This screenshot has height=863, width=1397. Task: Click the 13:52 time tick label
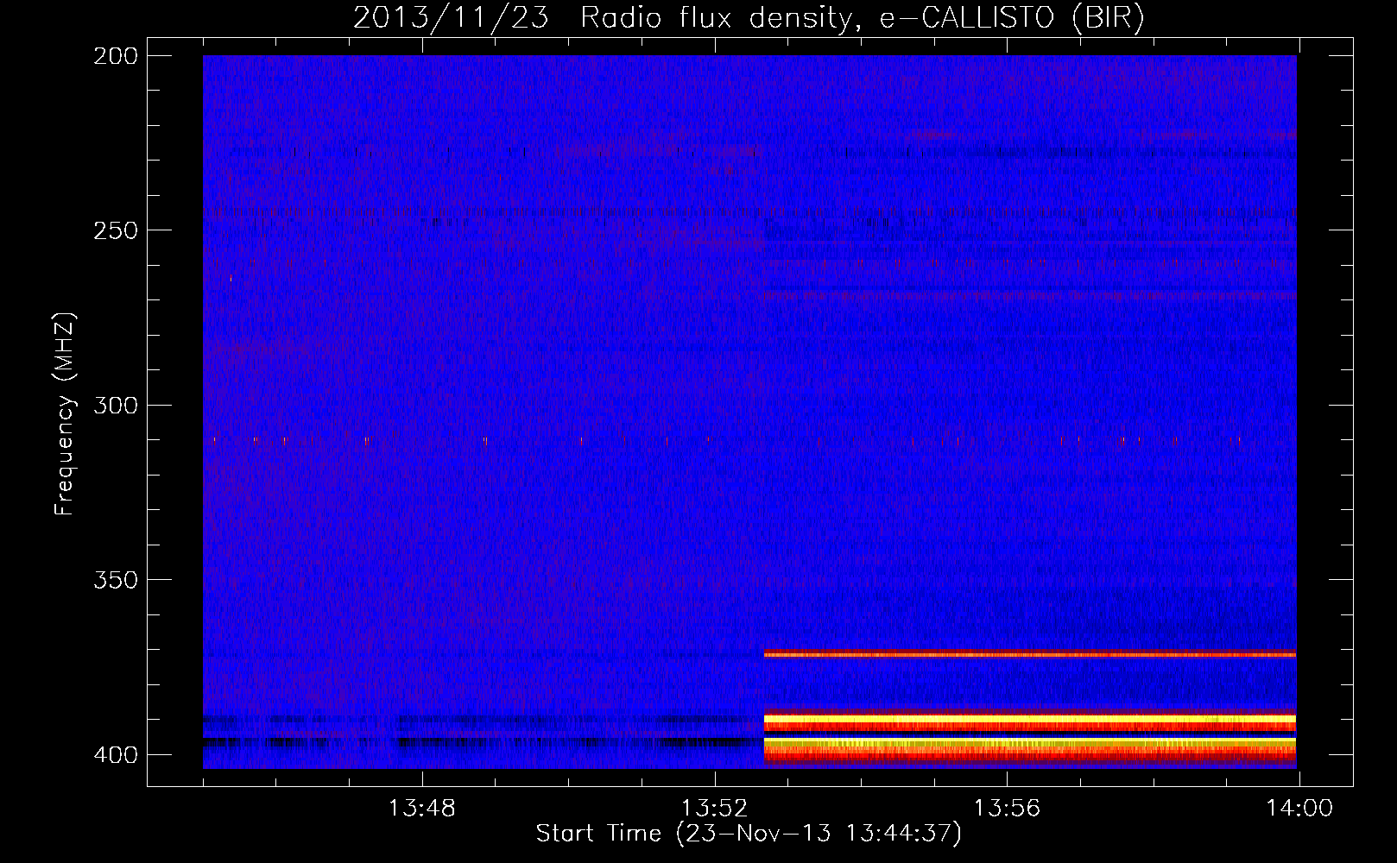point(714,809)
